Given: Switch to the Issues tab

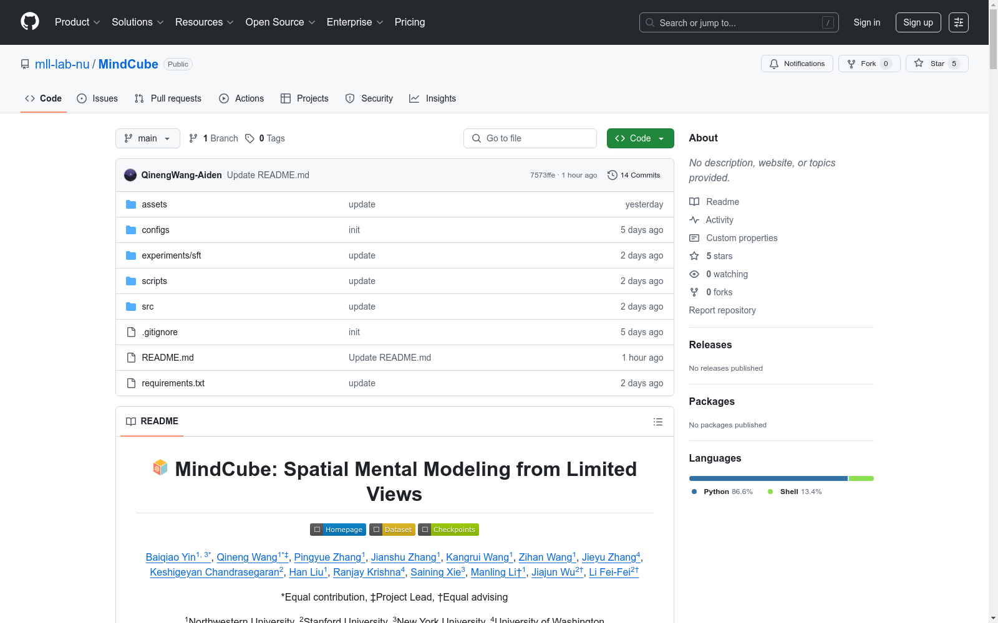Looking at the screenshot, I should click(97, 98).
